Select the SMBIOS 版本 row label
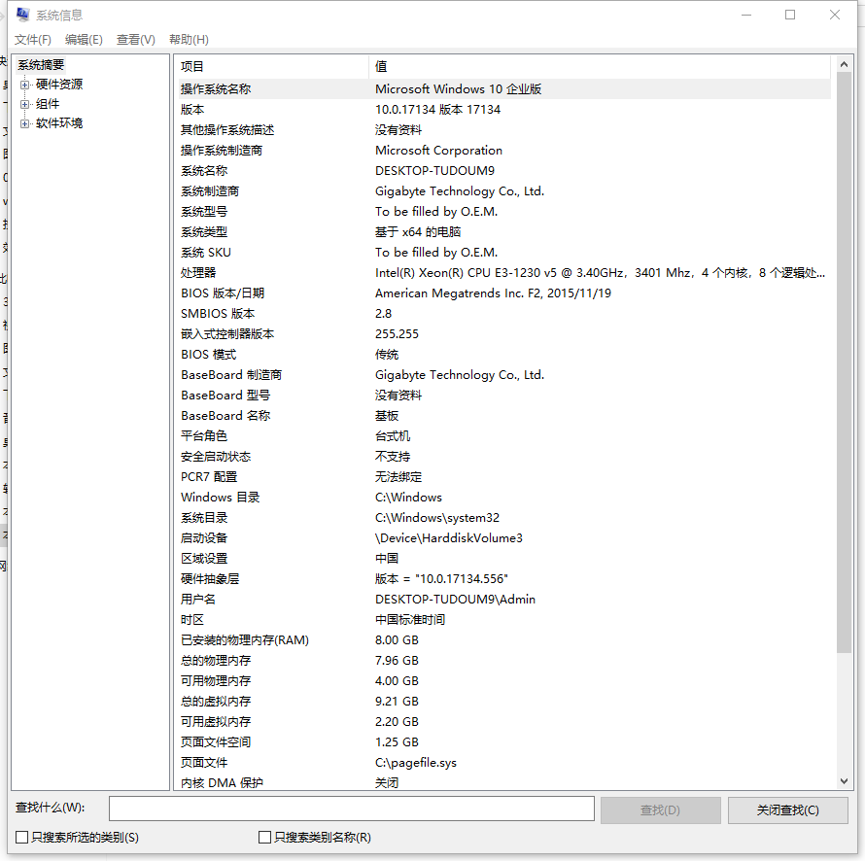The height and width of the screenshot is (861, 865). pos(218,314)
